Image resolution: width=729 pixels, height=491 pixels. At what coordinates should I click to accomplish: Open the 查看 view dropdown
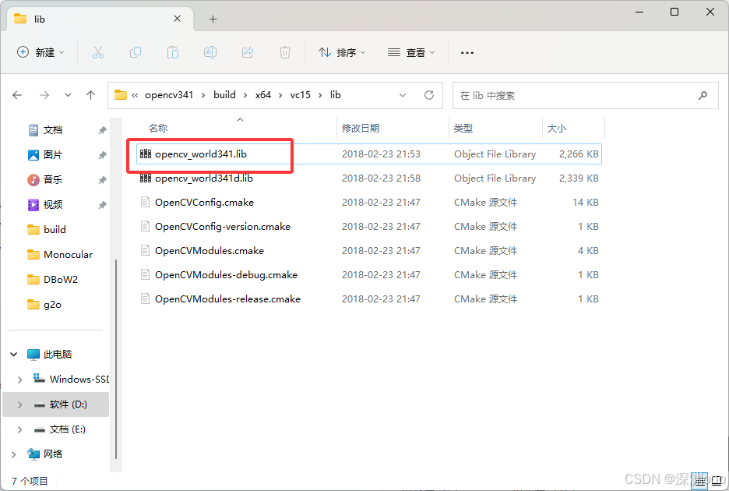click(x=411, y=52)
